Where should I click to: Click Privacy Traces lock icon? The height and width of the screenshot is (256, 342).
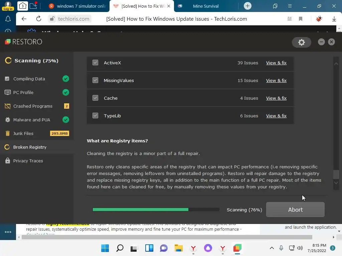8,161
